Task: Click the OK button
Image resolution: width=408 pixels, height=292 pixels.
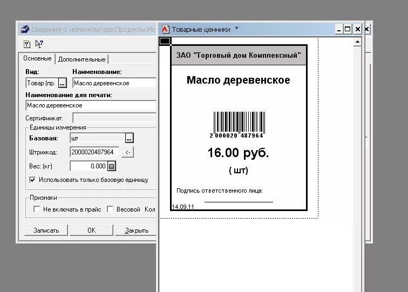Action: (91, 230)
